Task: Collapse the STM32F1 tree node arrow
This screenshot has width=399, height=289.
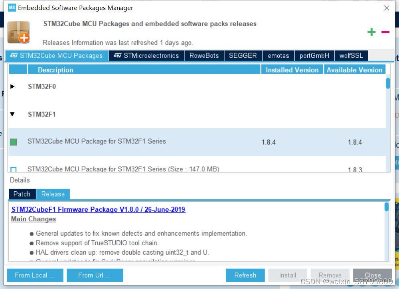Action: click(x=12, y=114)
